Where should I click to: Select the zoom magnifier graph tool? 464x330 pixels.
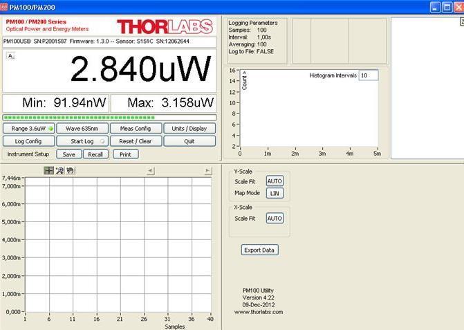pyautogui.click(x=59, y=170)
